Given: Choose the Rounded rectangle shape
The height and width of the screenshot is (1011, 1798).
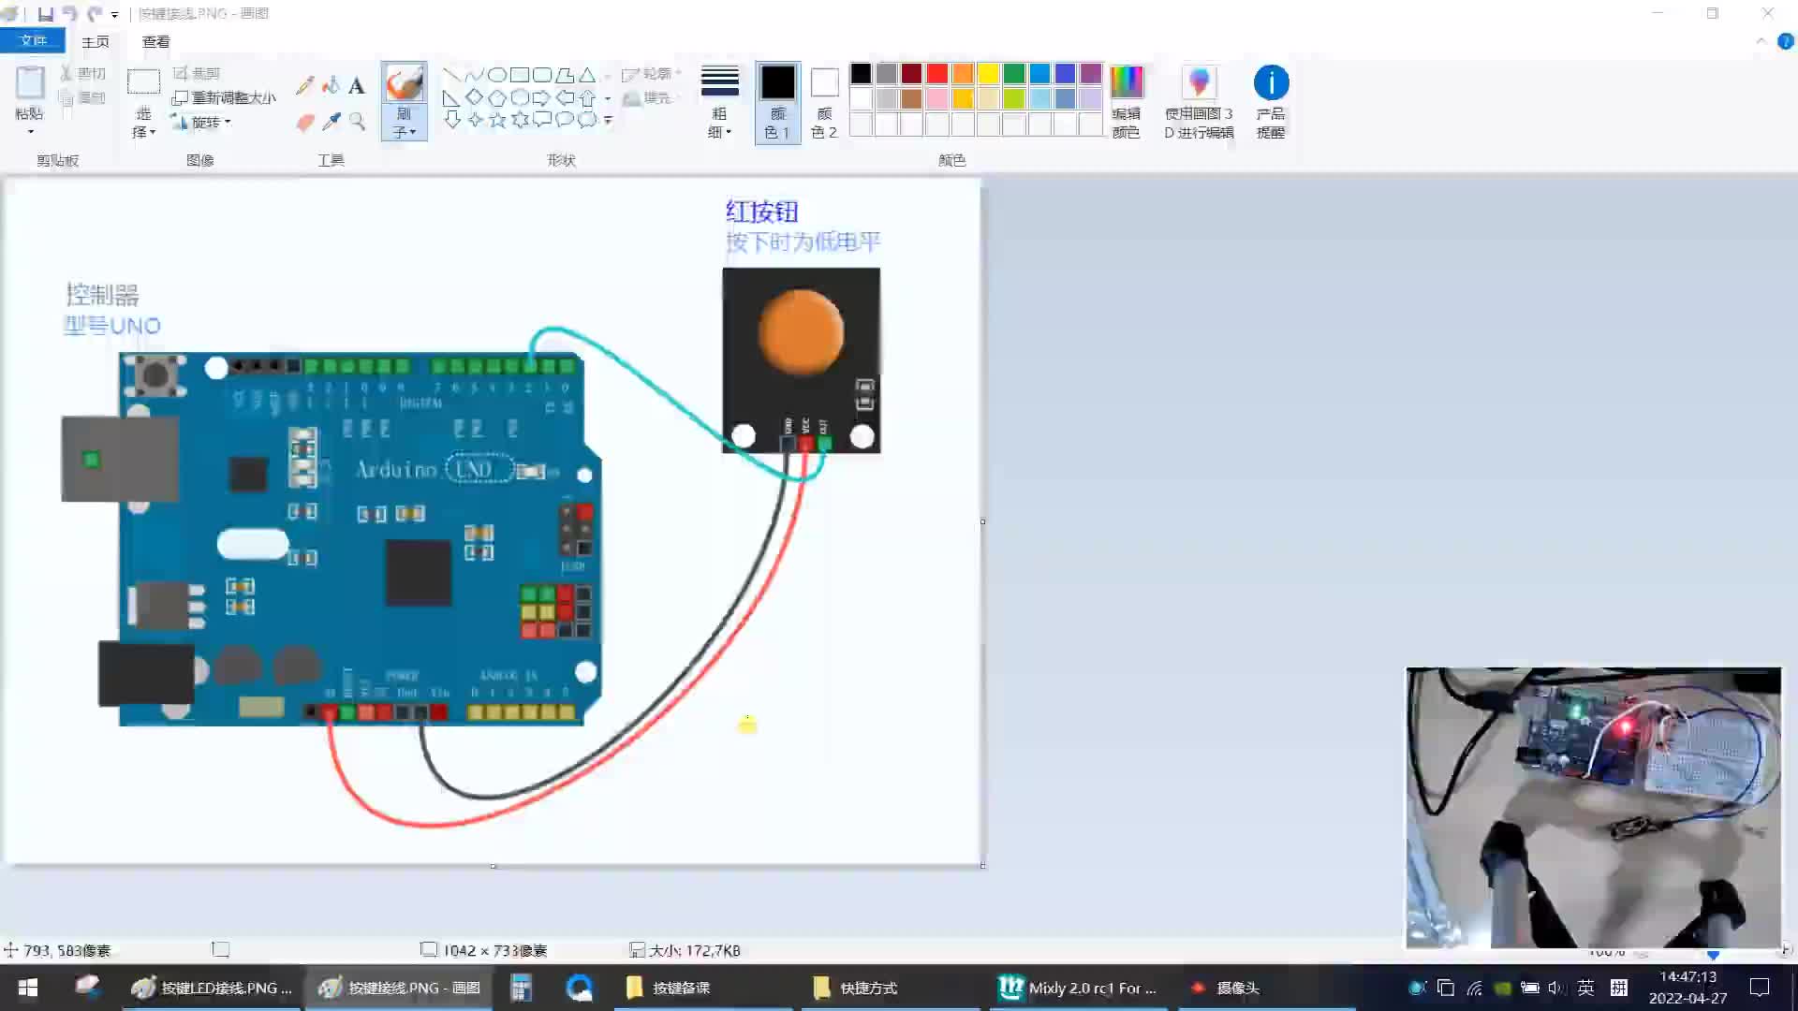Looking at the screenshot, I should pyautogui.click(x=542, y=75).
